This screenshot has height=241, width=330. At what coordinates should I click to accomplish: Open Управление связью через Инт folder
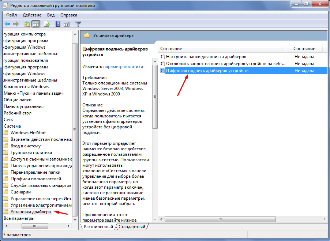[41, 199]
